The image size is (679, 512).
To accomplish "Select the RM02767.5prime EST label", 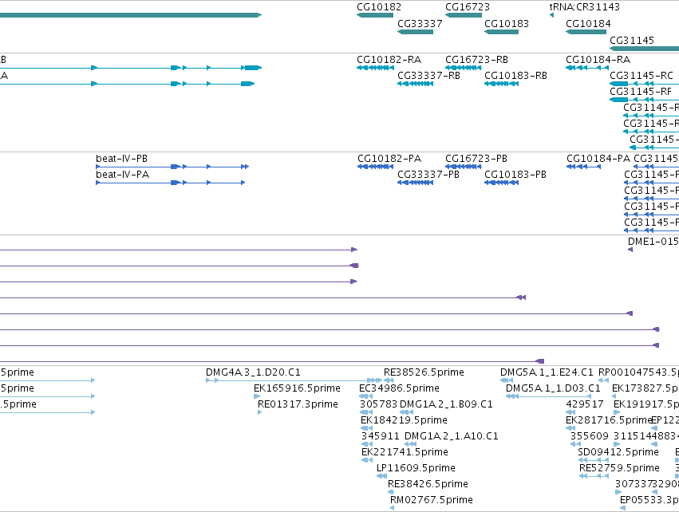I will click(432, 500).
